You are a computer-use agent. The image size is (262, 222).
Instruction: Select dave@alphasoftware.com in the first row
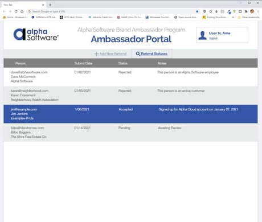(x=29, y=72)
